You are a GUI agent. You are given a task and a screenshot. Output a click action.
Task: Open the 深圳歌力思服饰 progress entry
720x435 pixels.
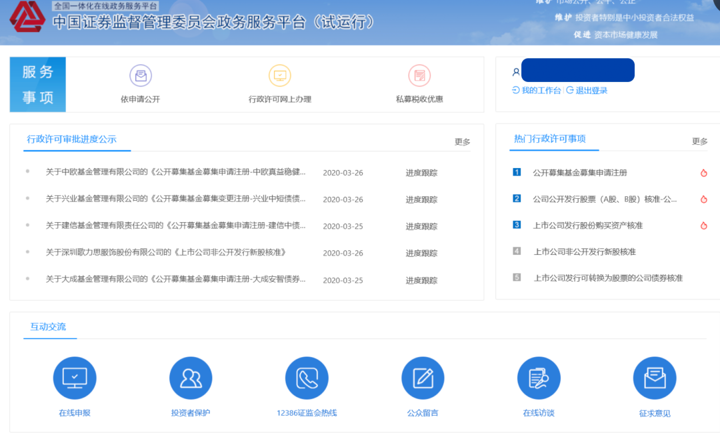[166, 252]
